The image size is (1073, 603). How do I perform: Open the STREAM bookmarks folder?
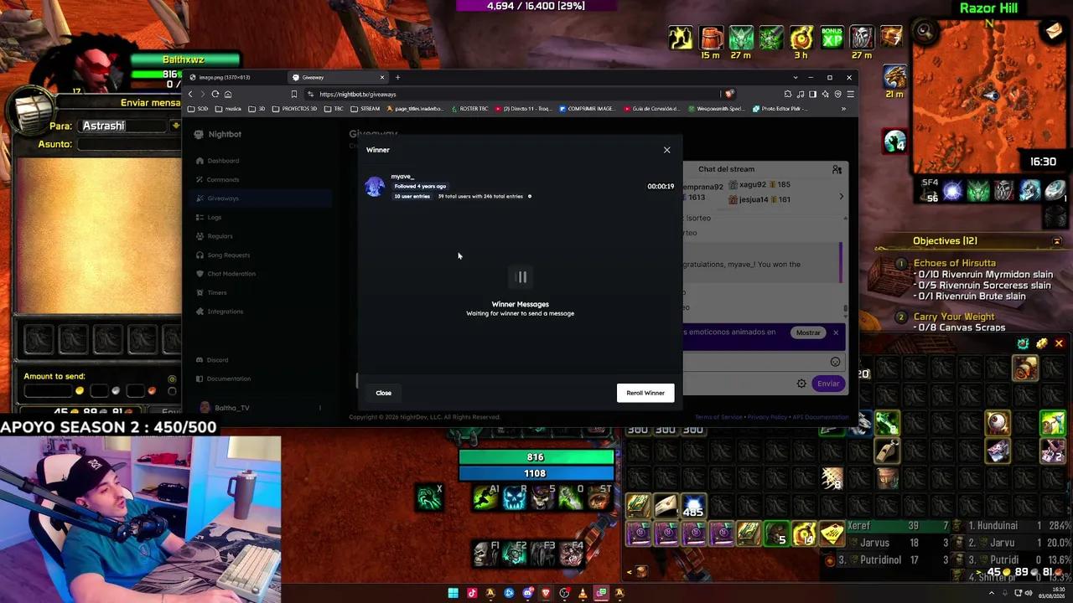(x=365, y=109)
